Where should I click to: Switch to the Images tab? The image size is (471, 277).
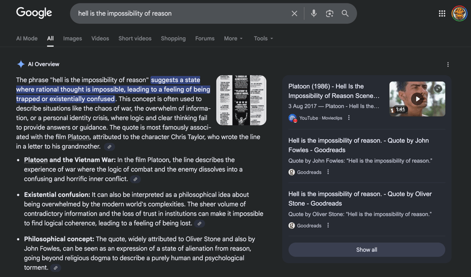click(72, 38)
